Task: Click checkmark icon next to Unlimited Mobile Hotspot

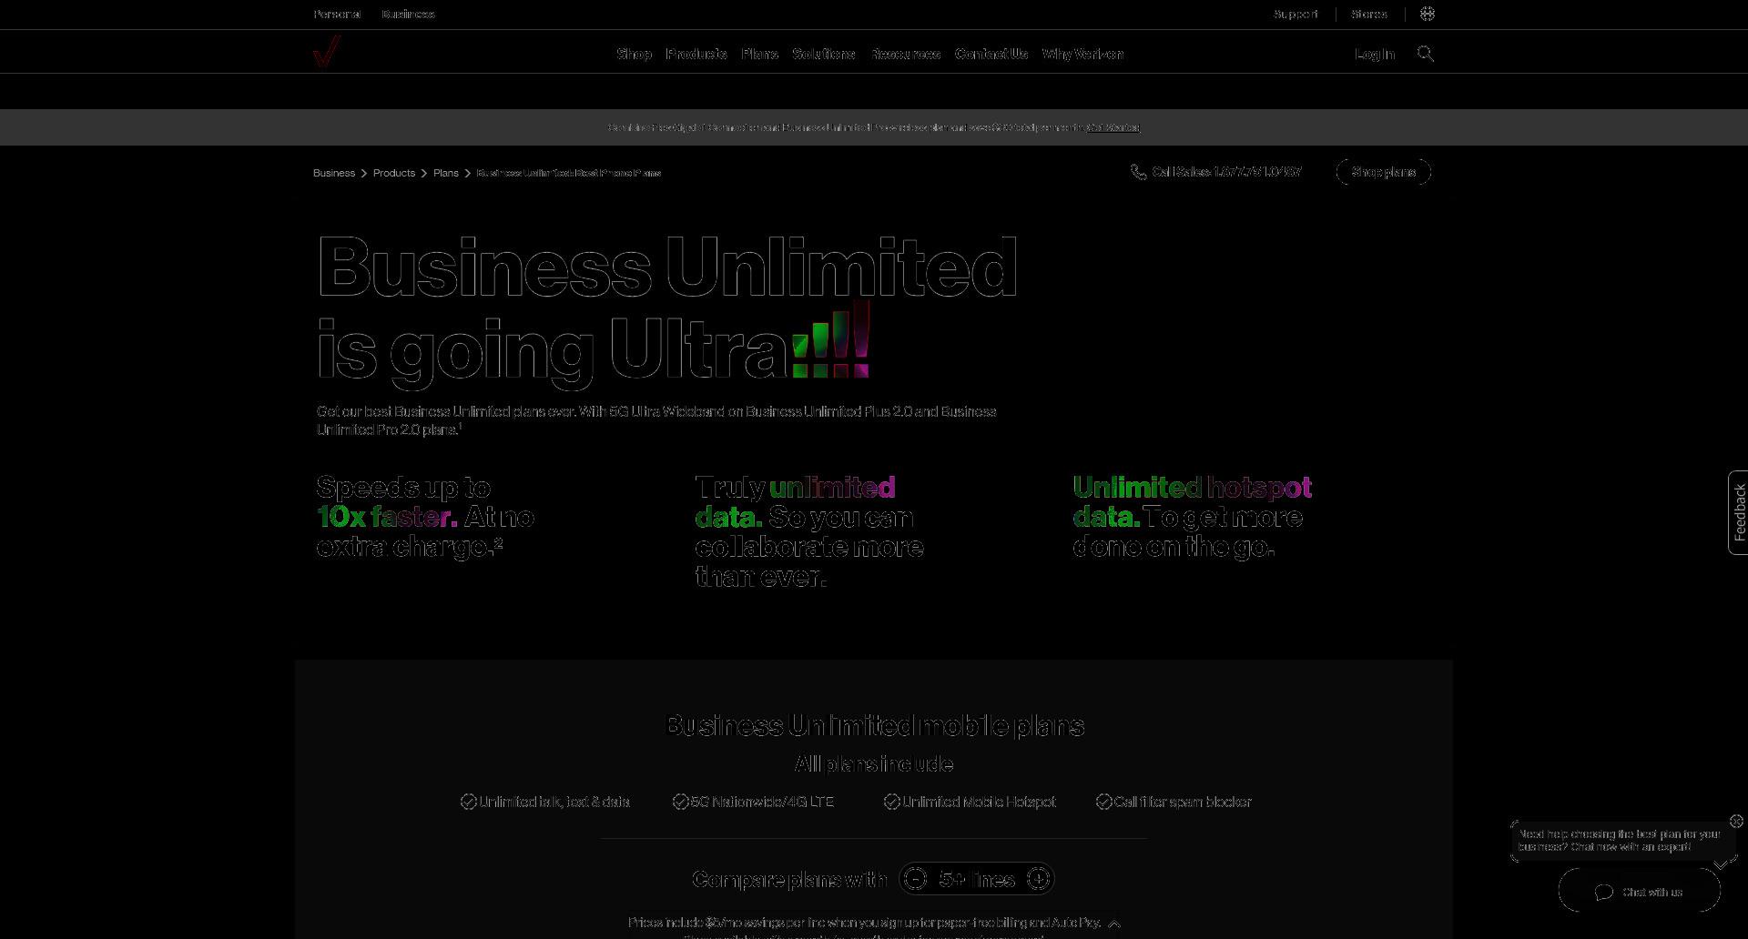Action: click(x=891, y=802)
